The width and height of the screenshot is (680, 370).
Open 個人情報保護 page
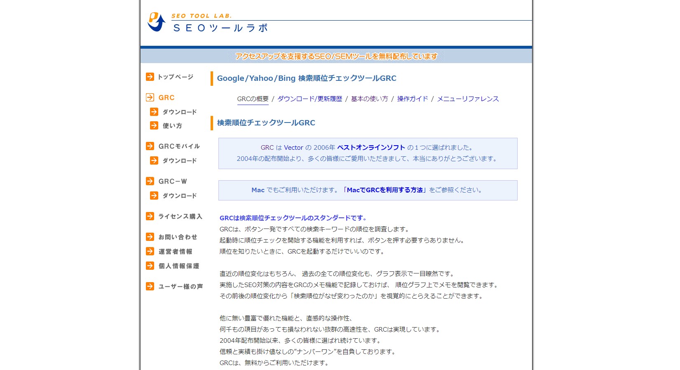click(x=179, y=266)
